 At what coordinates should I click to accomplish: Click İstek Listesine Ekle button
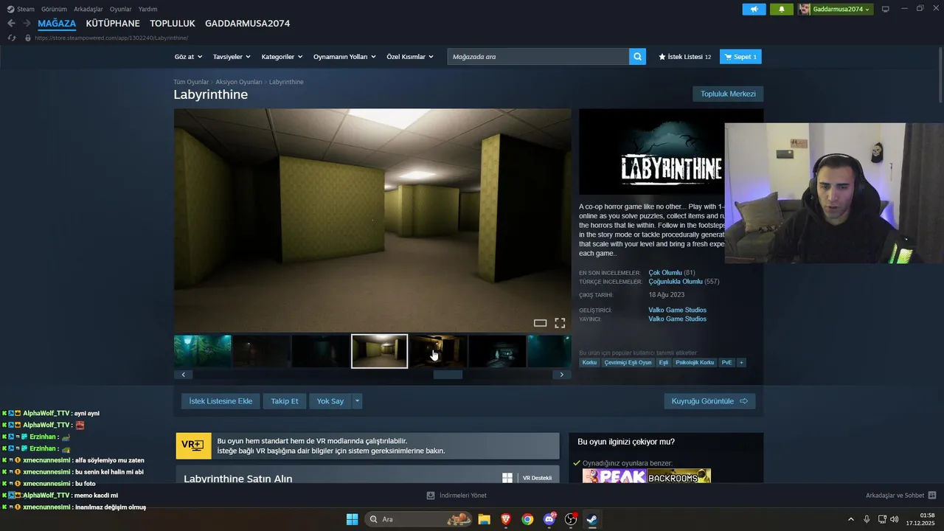[x=221, y=401]
